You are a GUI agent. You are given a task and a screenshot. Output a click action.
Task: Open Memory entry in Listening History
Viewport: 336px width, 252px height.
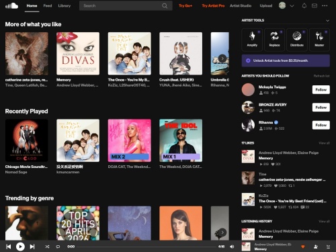click(265, 237)
